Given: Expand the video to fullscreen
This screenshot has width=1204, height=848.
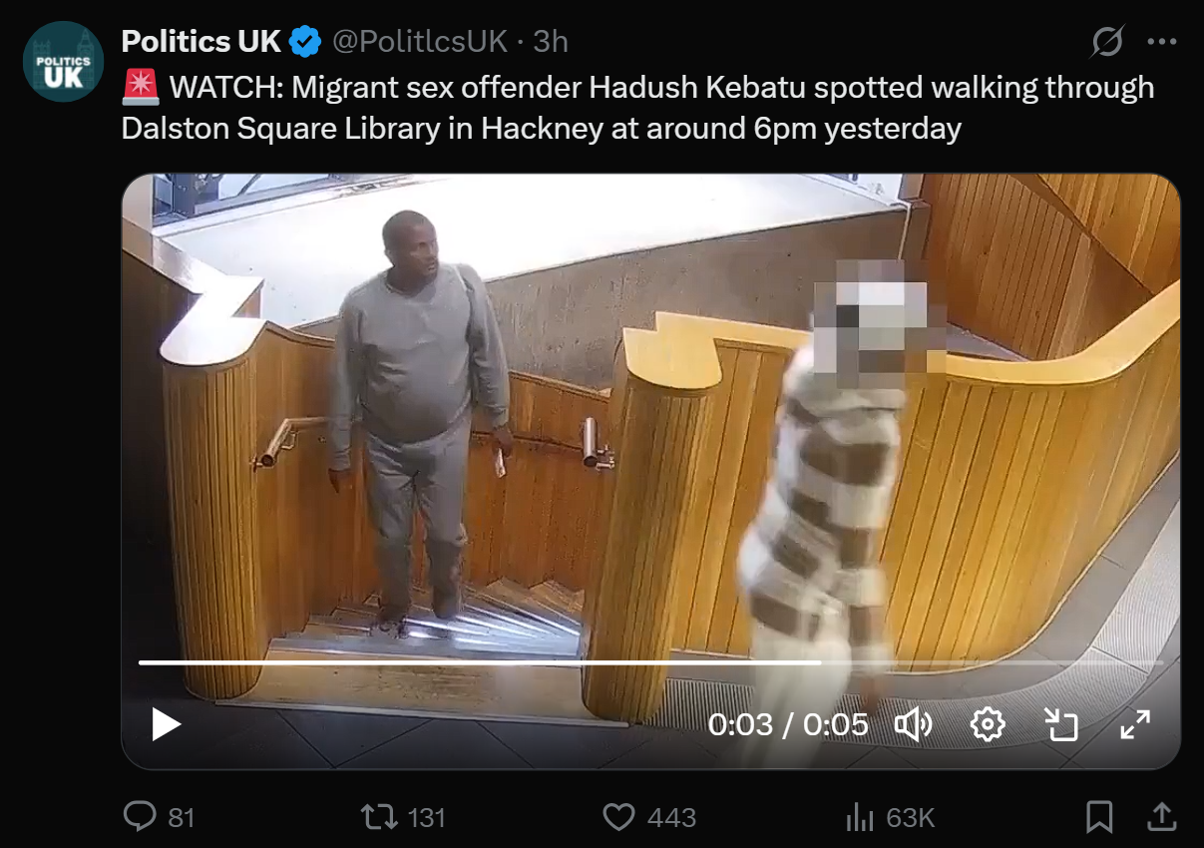Looking at the screenshot, I should pos(1135,724).
